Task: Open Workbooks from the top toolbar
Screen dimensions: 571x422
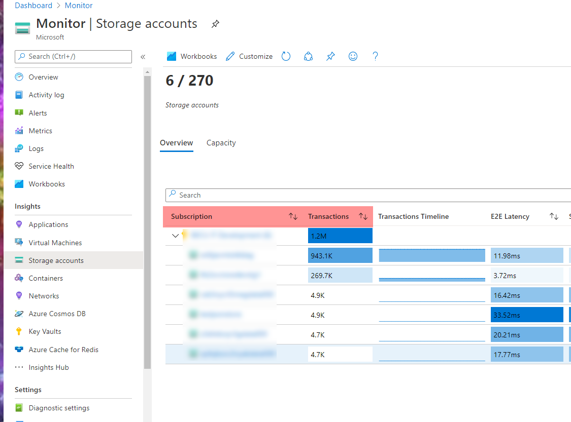Action: [x=191, y=56]
